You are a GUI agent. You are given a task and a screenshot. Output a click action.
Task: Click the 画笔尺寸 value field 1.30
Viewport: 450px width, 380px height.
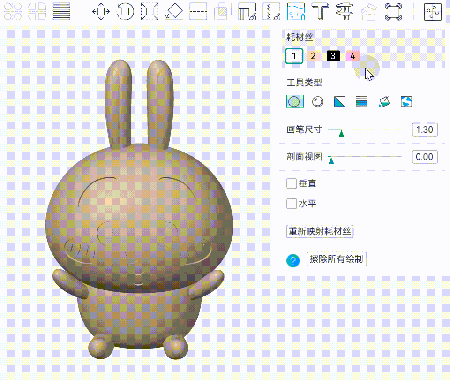click(425, 129)
